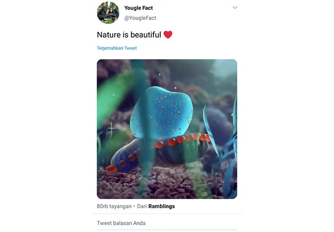This screenshot has width=334, height=232.
Task: Click the @YougleFact handle
Action: [140, 18]
